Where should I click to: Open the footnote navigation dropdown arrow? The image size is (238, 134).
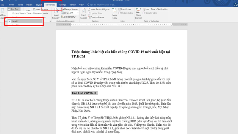(x=50, y=13)
